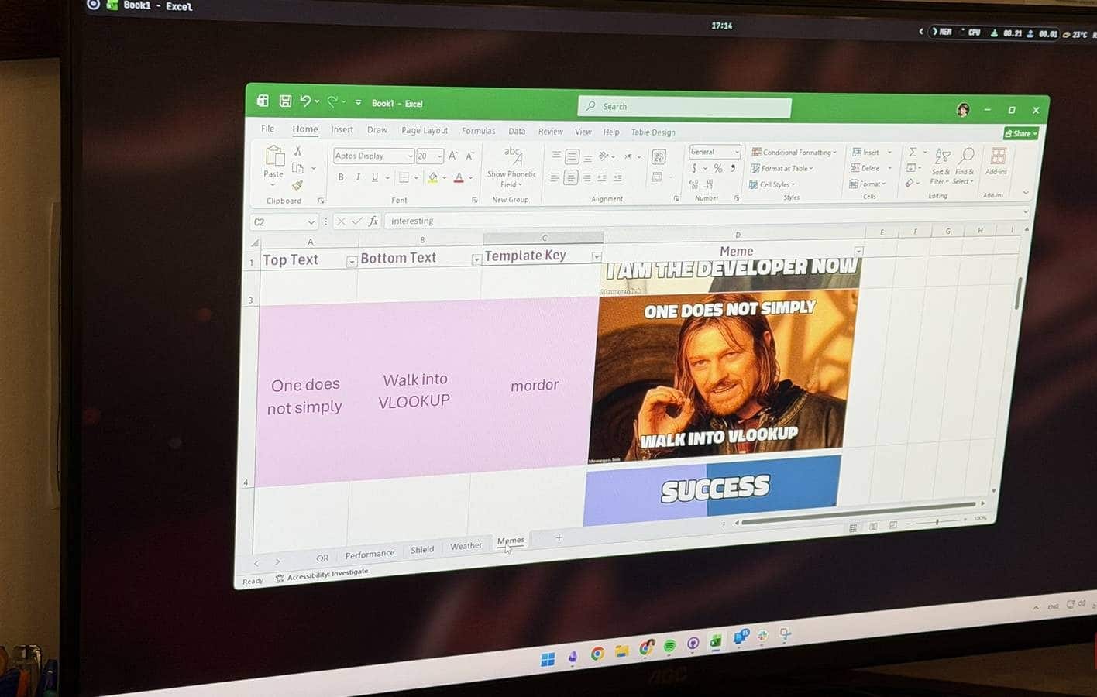Click the AutoSum sigma icon
The width and height of the screenshot is (1097, 697).
click(x=913, y=152)
